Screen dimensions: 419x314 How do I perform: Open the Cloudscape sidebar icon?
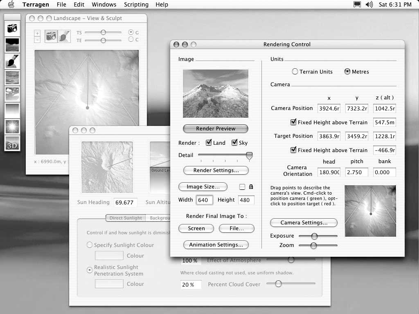click(12, 94)
